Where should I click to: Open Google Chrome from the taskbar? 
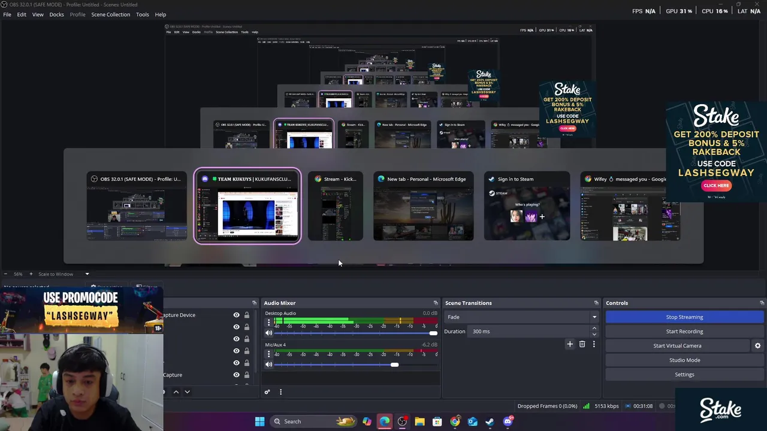tap(455, 421)
